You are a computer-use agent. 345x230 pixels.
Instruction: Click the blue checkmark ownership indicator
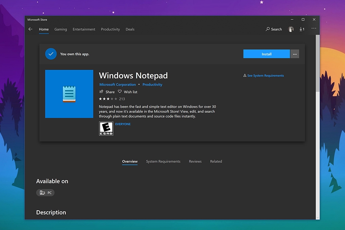tap(51, 54)
